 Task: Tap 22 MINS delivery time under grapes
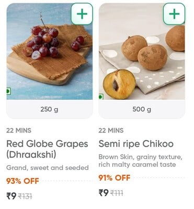tap(19, 131)
